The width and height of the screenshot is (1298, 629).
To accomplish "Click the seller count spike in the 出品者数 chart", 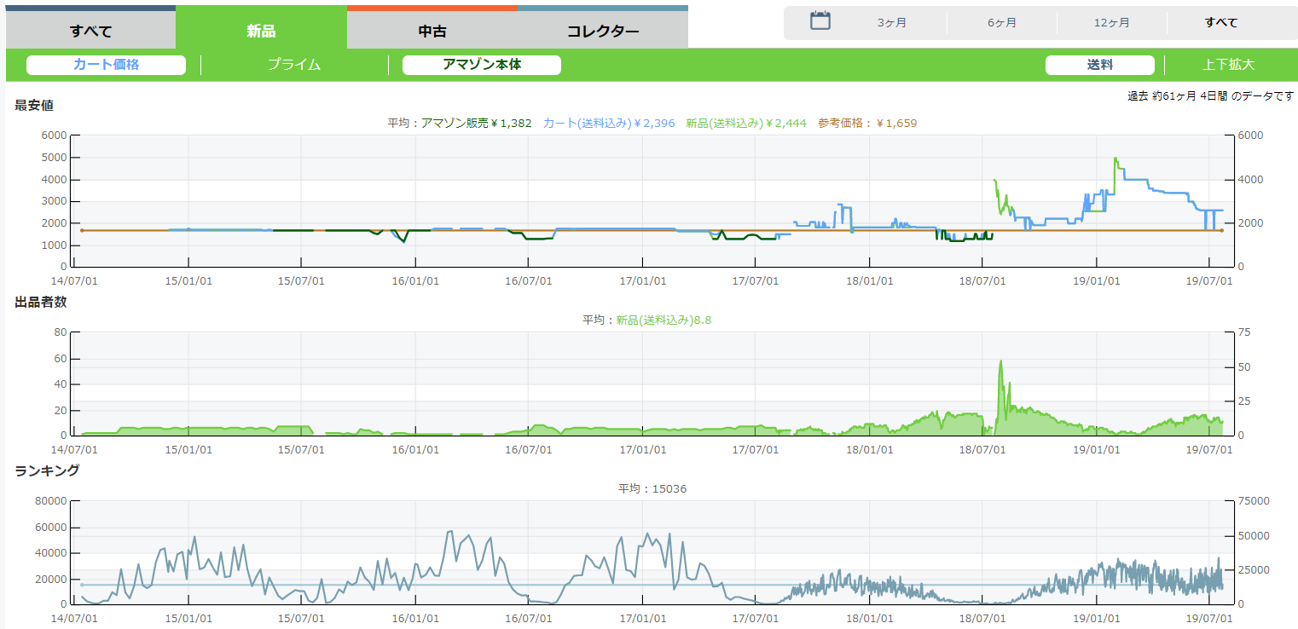I will tap(1000, 362).
